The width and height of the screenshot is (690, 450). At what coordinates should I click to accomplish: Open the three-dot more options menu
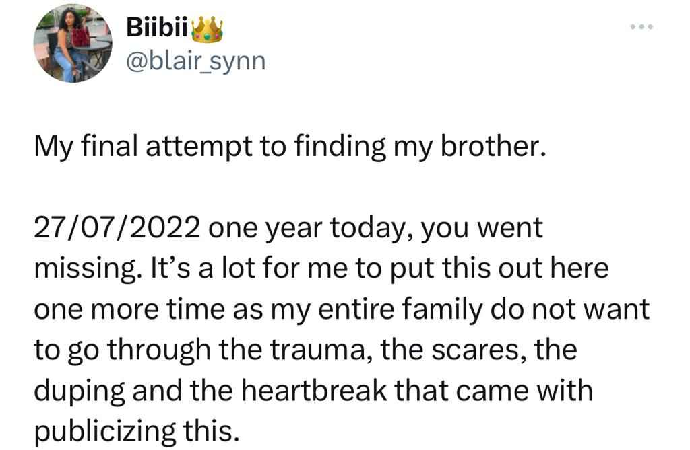(641, 27)
